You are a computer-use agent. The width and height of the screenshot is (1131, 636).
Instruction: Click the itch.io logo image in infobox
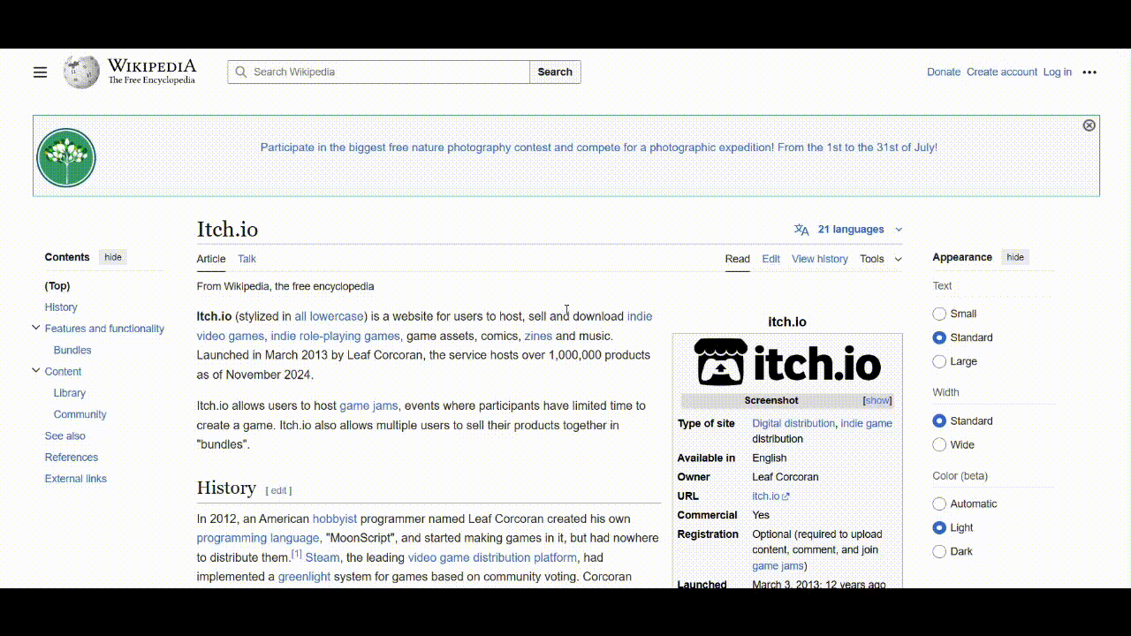(x=787, y=363)
